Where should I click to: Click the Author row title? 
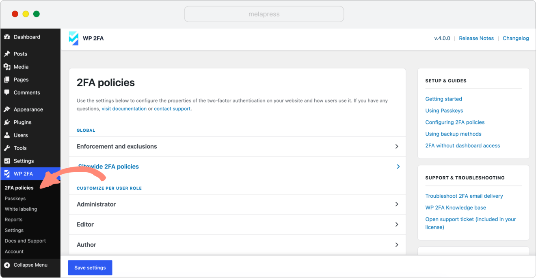click(86, 245)
